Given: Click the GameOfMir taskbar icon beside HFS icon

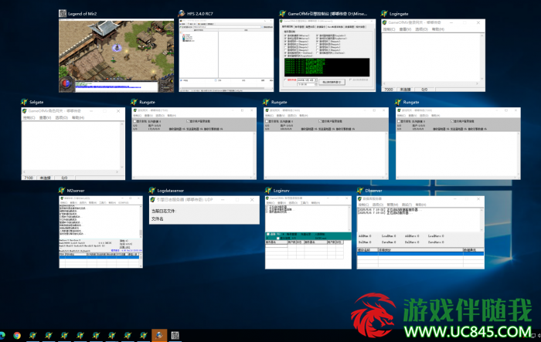Looking at the screenshot, I should (x=144, y=335).
